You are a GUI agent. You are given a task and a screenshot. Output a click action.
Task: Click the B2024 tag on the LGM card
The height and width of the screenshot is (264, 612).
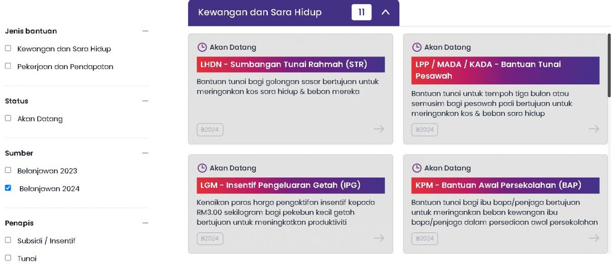(x=210, y=239)
